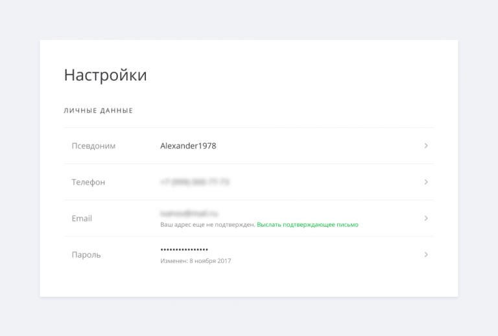Click the ЛИЧНЫЕ ДАННЫЕ section header
The width and height of the screenshot is (498, 336).
(98, 111)
